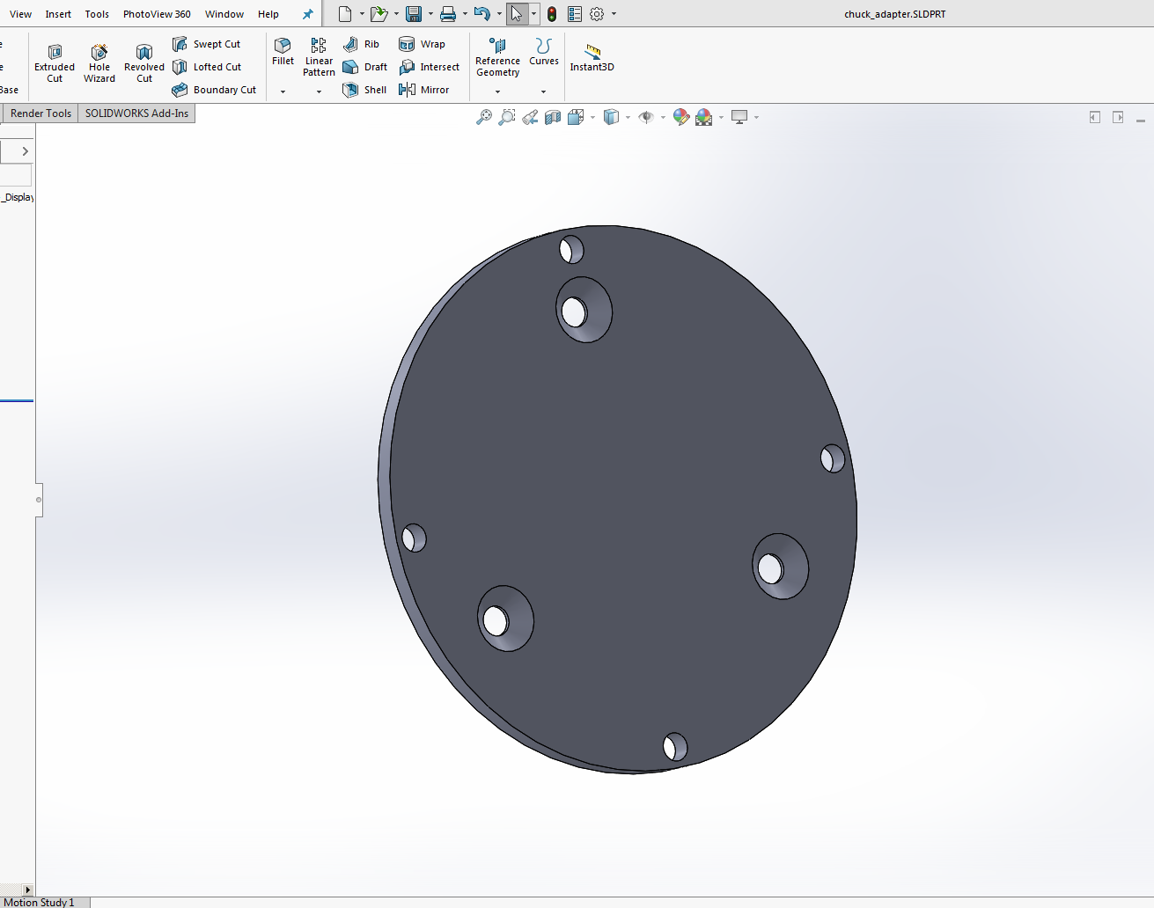Select the Revolved Cut tool
This screenshot has width=1154, height=908.
coord(144,62)
